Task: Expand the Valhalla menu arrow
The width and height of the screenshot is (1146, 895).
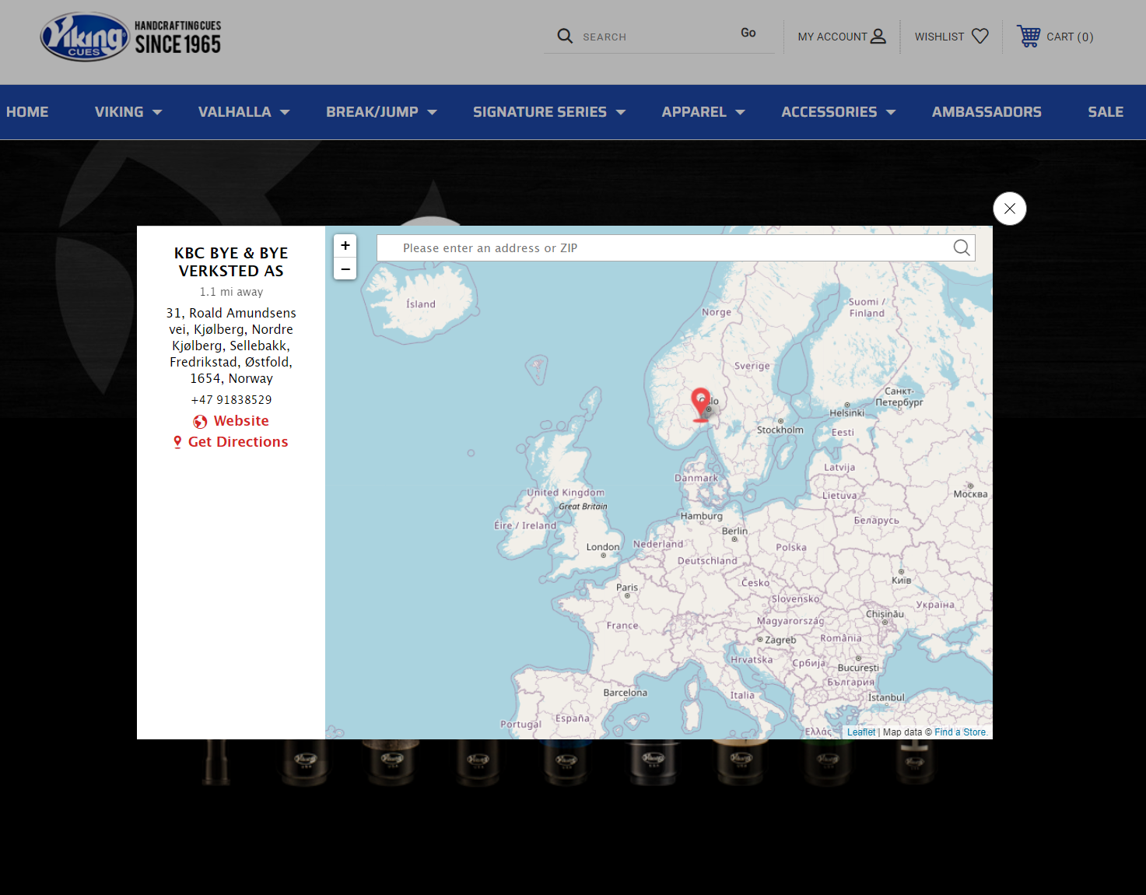Action: [x=285, y=112]
